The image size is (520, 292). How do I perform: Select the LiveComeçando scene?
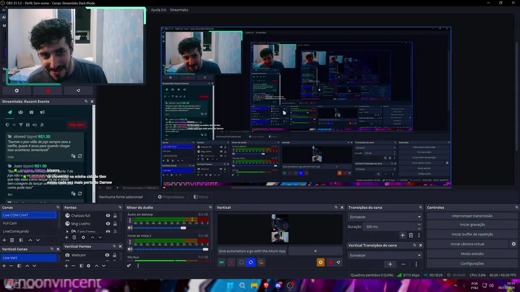point(29,231)
